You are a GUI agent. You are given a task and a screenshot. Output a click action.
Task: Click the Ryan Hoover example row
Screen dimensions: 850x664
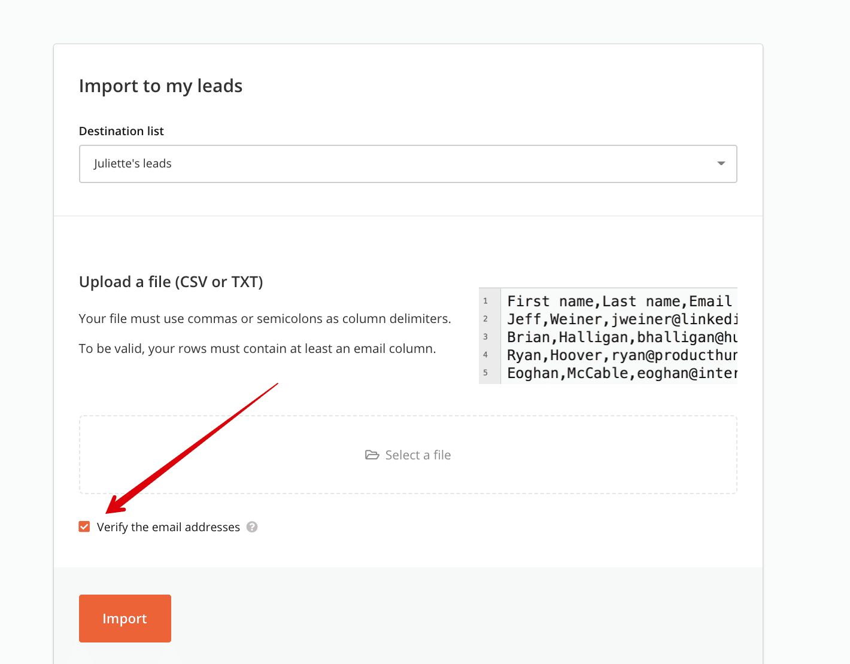(x=622, y=355)
